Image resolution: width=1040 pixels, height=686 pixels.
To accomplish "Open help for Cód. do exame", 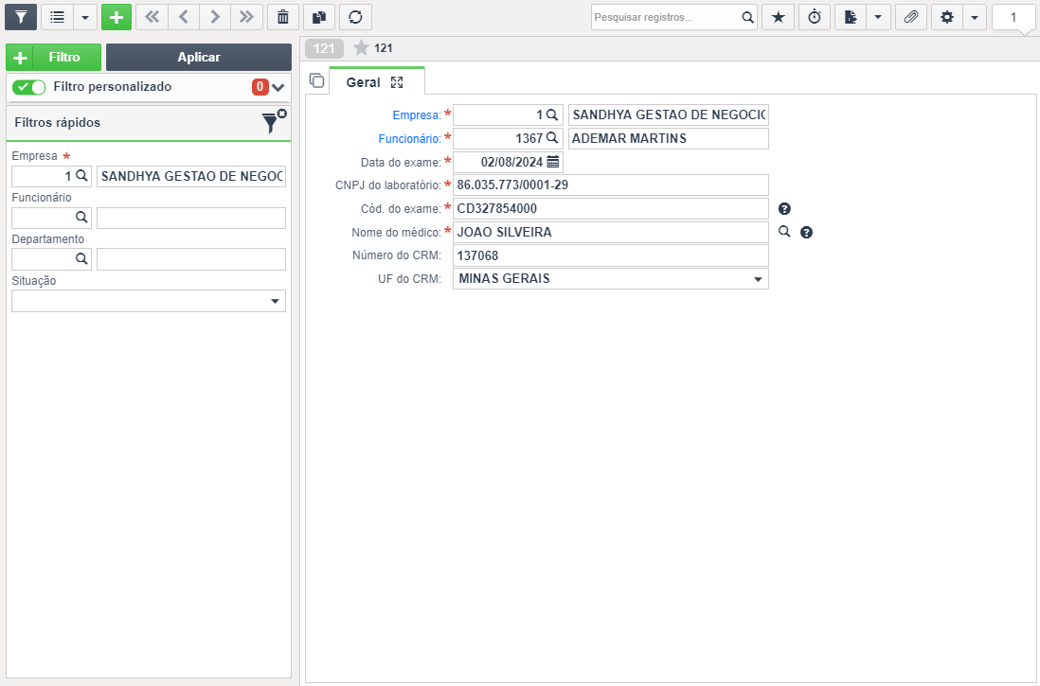I will (x=784, y=209).
